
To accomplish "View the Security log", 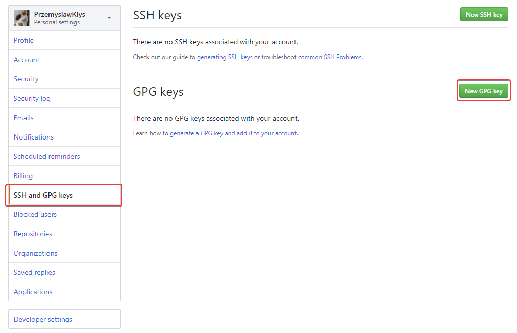I will coord(32,98).
